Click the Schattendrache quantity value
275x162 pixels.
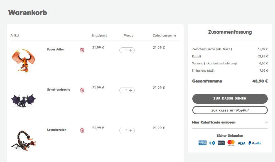[x=127, y=90]
